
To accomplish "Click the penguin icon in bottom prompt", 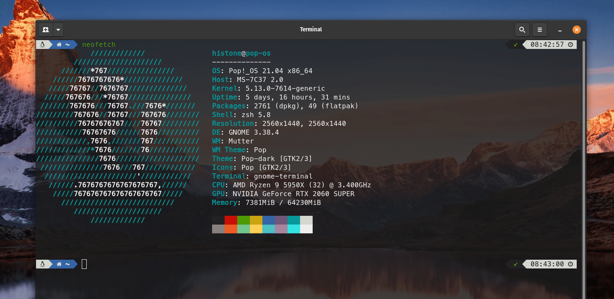I will point(42,264).
